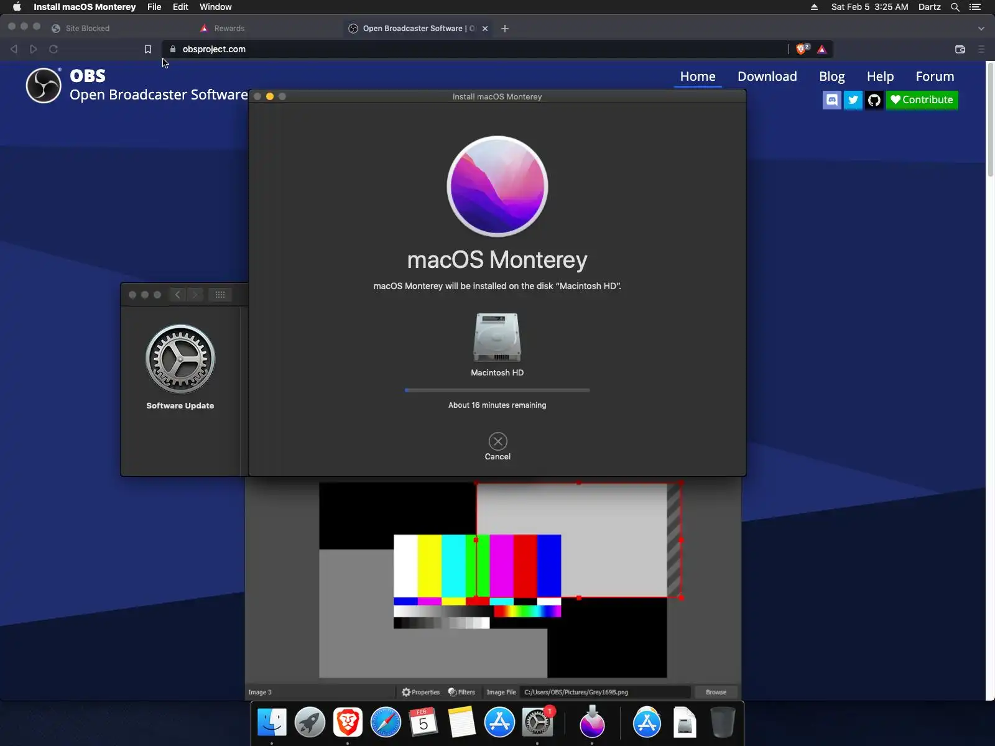Viewport: 995px width, 746px height.
Task: Bookmark the current page
Action: [148, 49]
